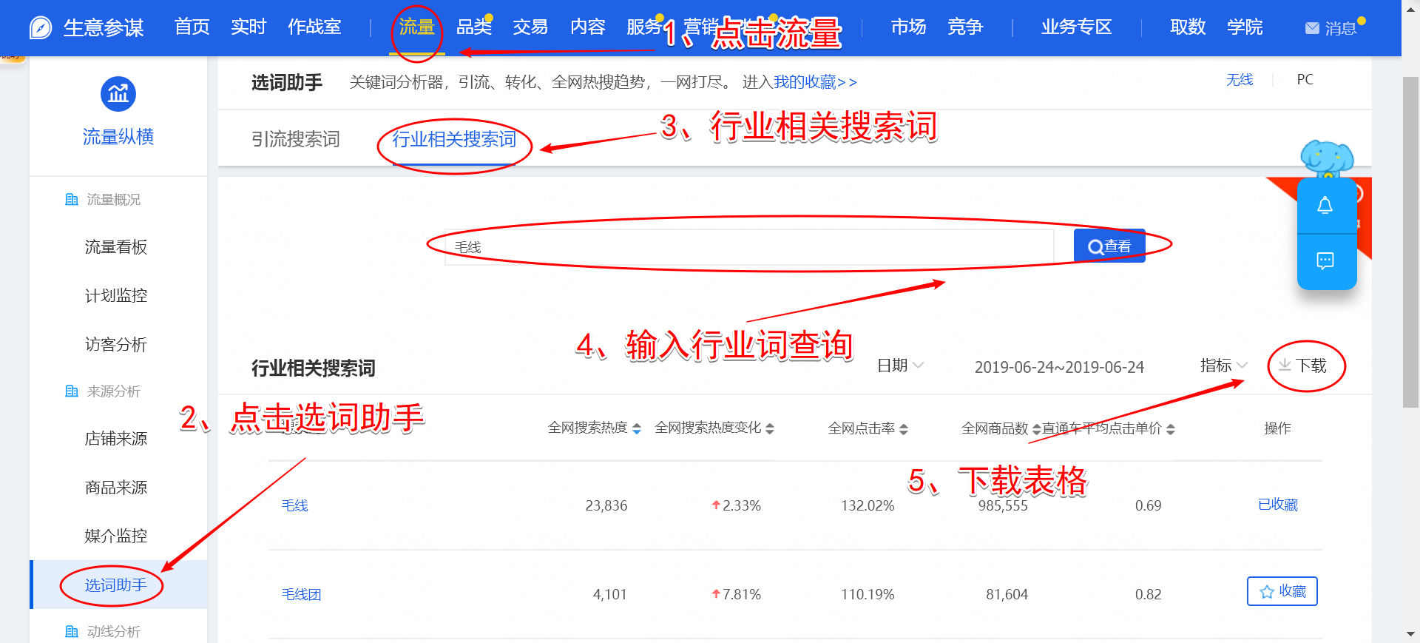
Task: Click the 动线分析 section icon
Action: tap(72, 631)
